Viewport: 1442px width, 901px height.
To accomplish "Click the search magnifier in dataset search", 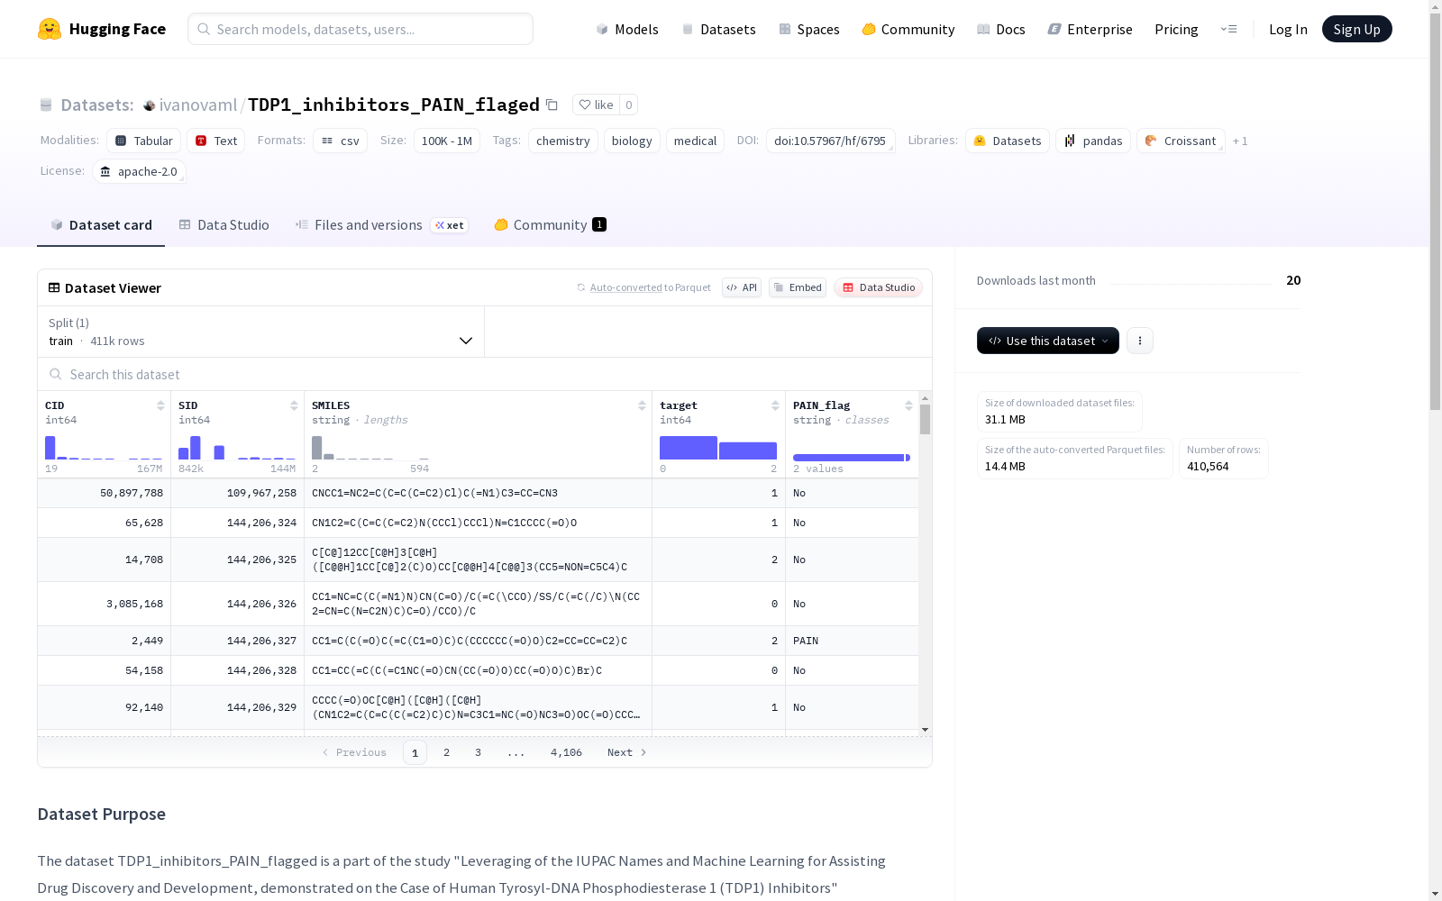I will pyautogui.click(x=56, y=374).
